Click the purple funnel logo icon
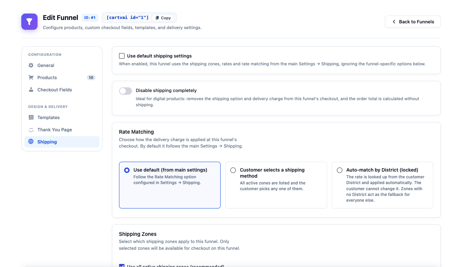459x267 pixels. click(29, 22)
